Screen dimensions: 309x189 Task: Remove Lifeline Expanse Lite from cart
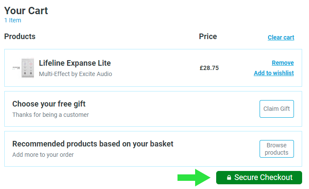[283, 63]
